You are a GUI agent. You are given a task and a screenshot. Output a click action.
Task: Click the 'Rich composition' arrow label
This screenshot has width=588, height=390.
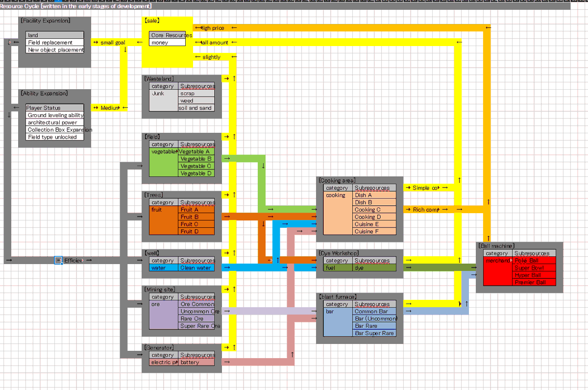[x=426, y=210]
